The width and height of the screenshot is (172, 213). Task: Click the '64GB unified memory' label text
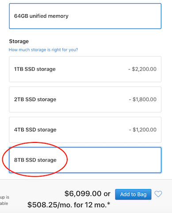41,16
